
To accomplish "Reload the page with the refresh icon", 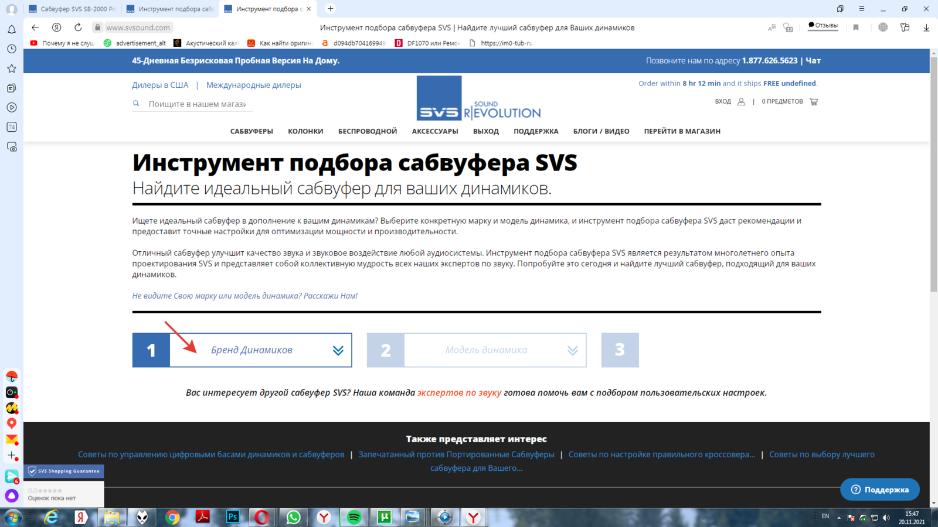I will (x=78, y=28).
